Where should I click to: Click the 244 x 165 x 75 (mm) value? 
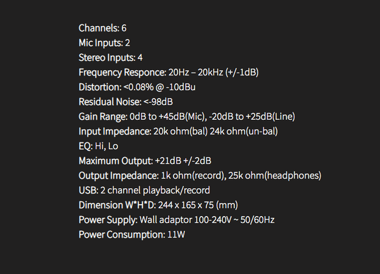(198, 205)
